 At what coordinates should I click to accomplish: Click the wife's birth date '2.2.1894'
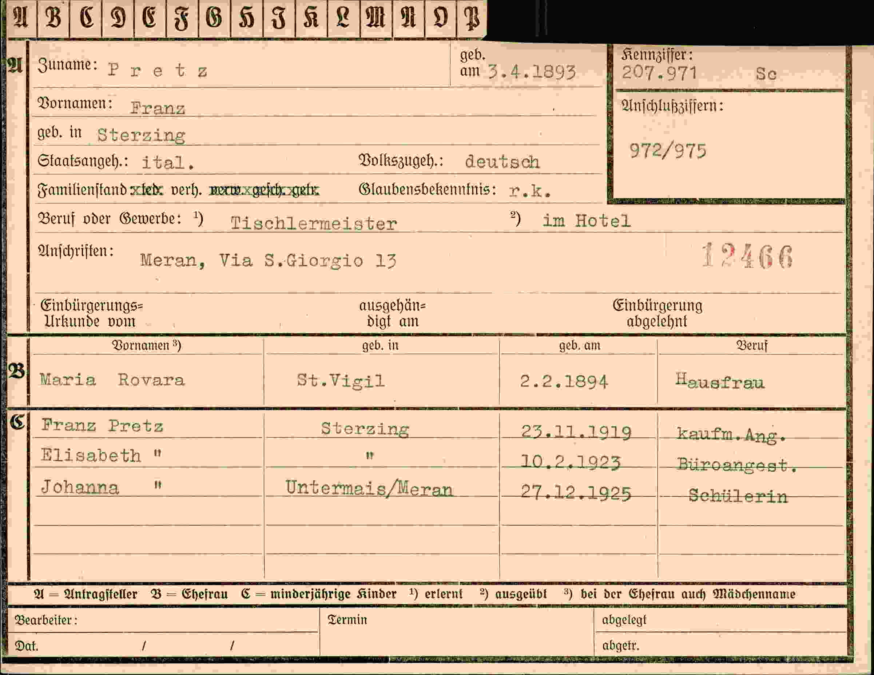pos(564,381)
